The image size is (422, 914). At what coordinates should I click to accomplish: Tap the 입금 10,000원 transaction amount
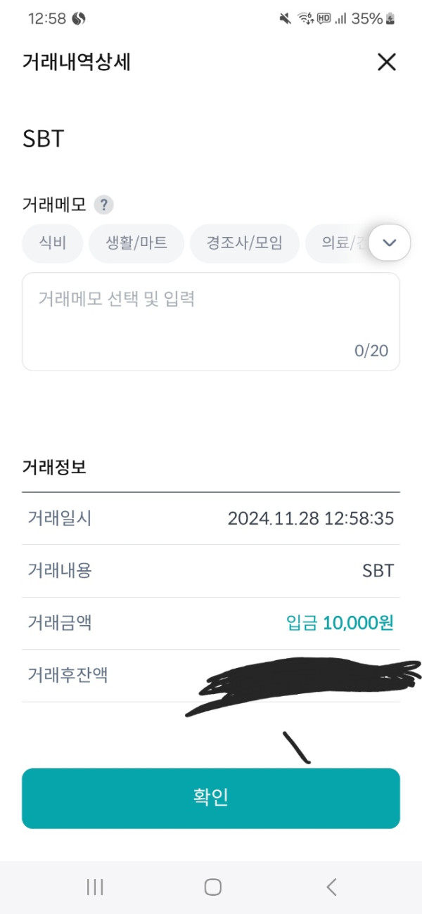[340, 623]
